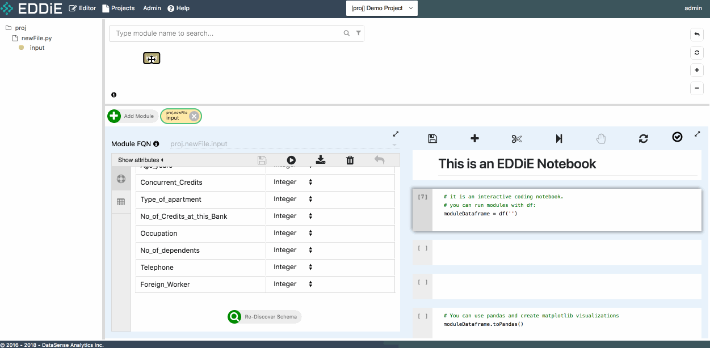Cut the cell with scissors icon

point(516,139)
